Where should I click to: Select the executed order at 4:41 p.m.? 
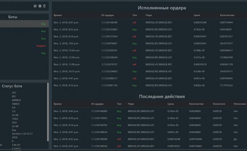coord(149,78)
